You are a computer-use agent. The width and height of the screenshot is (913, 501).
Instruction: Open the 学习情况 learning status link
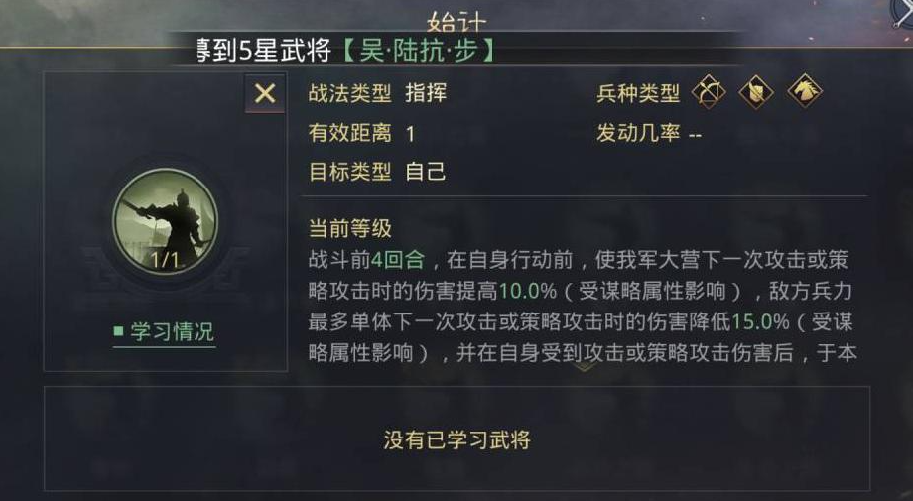[172, 332]
